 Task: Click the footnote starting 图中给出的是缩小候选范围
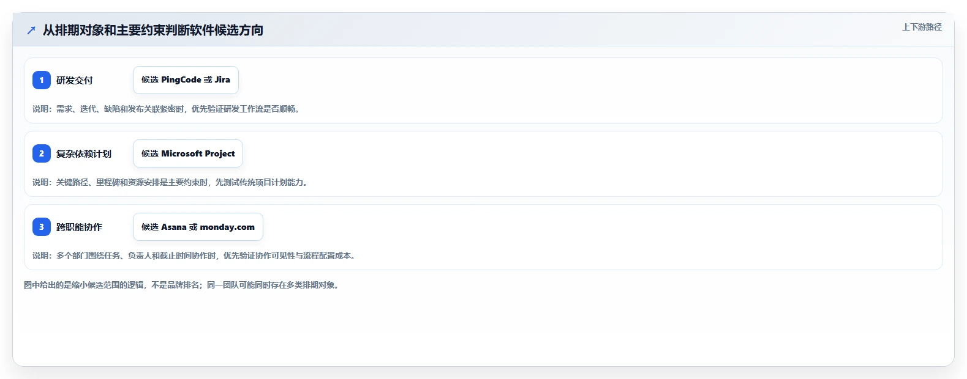(181, 285)
